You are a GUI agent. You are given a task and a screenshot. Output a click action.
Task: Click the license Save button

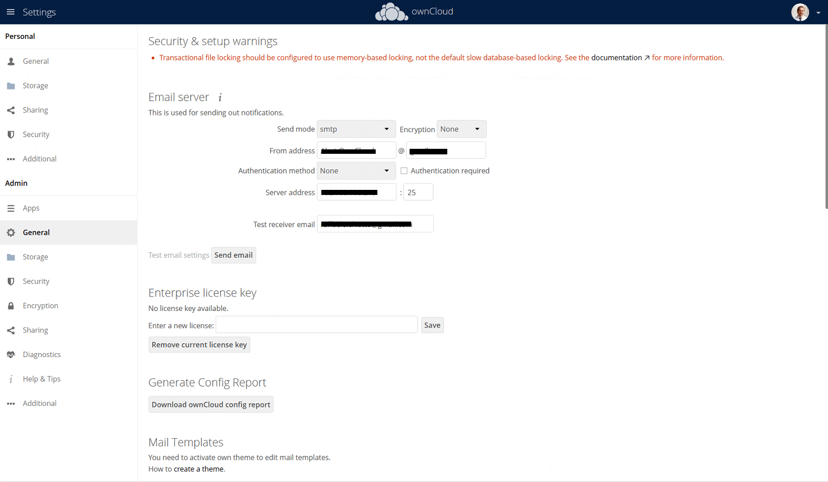click(x=432, y=325)
